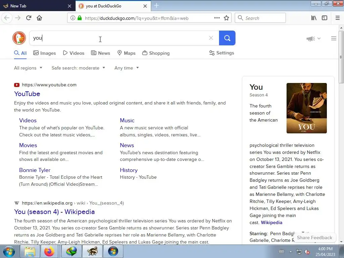Viewport: 344px width, 258px height.
Task: Switch to Videos results
Action: (x=74, y=53)
